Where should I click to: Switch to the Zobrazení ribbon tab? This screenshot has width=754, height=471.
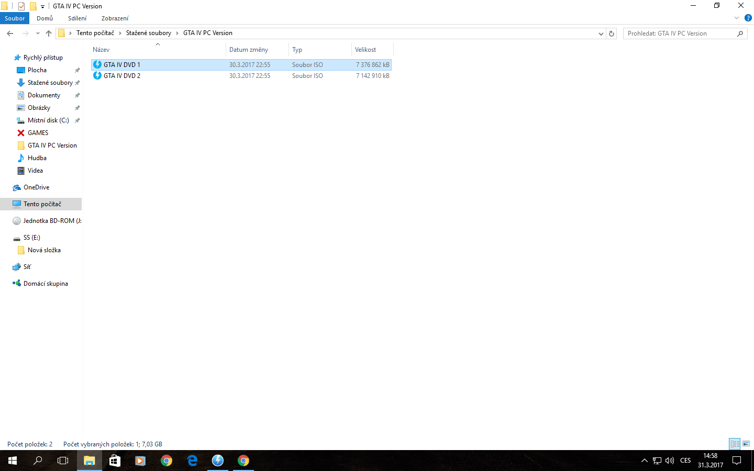[x=115, y=18]
